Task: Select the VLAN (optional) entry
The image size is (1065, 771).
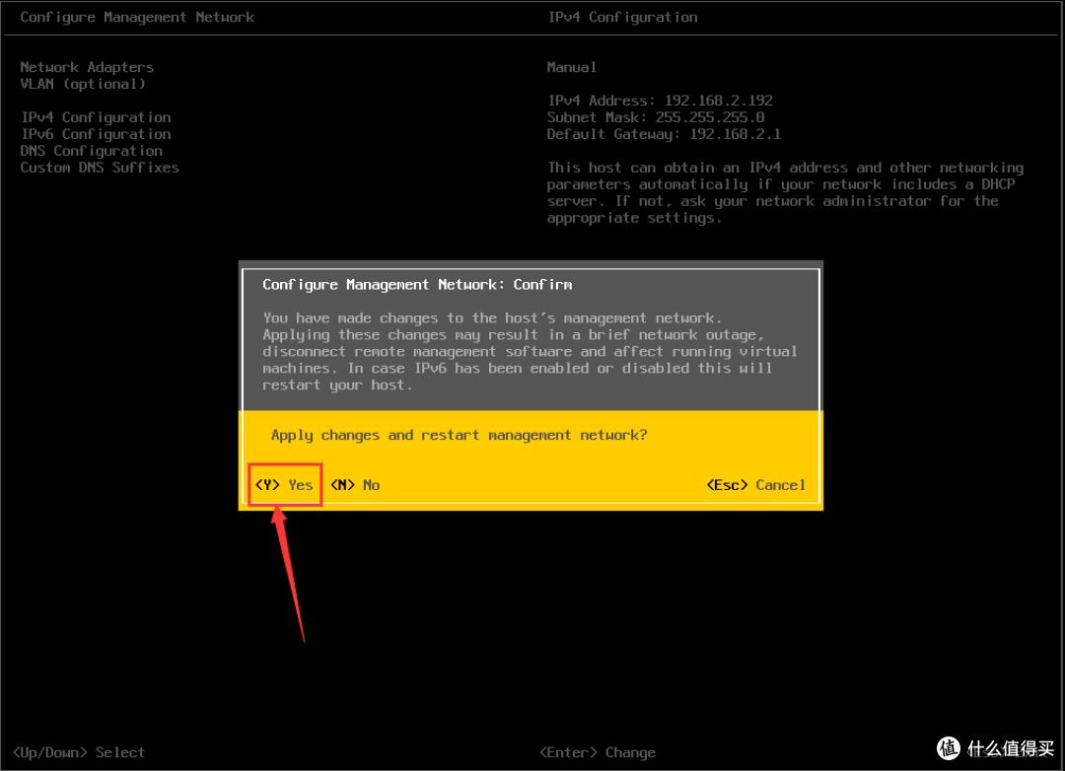Action: tap(83, 84)
